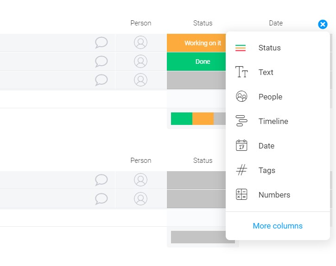Viewport: 336px width, 266px height.
Task: Choose the Numbers calculator icon
Action: tap(241, 194)
